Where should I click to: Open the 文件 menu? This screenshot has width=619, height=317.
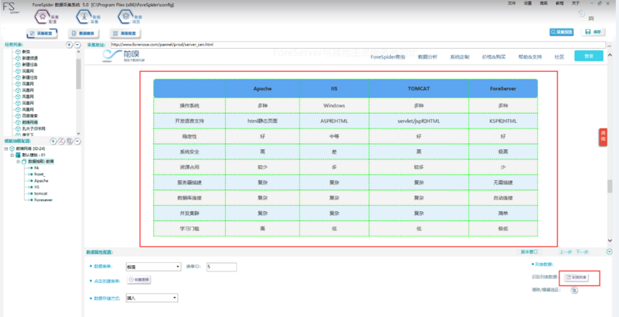pos(511,3)
